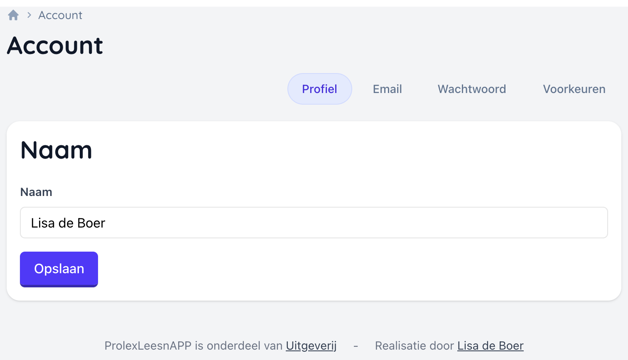
Task: Save the name by clicking Opslaan
Action: point(59,269)
